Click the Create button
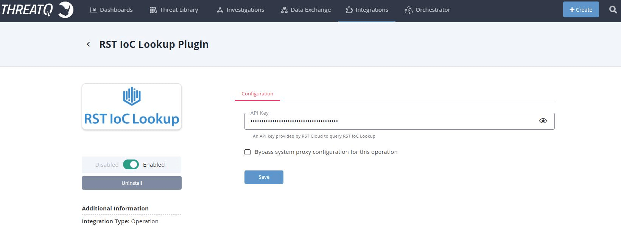This screenshot has width=621, height=227. coord(581,10)
